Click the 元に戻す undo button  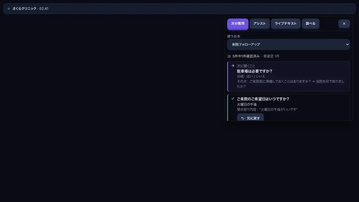tap(250, 118)
